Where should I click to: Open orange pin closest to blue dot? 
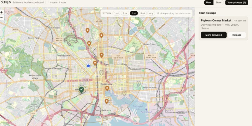coord(95,63)
